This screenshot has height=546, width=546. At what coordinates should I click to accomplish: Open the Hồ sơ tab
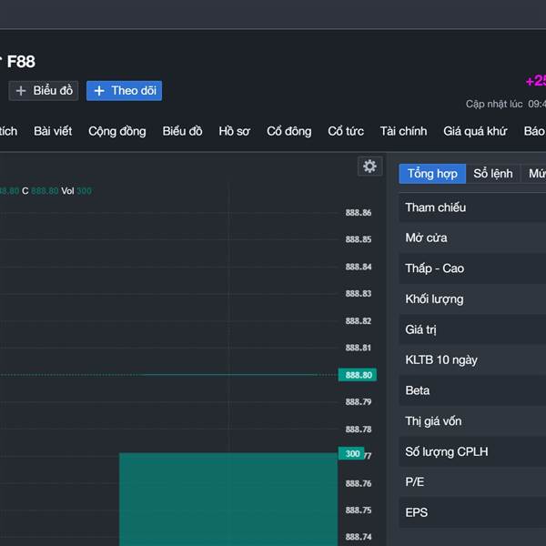click(x=235, y=131)
